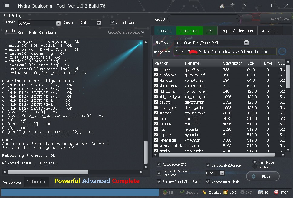Toggle Skip Write Security Partitions checkbox
Viewport: 293px width, 198px height.
pyautogui.click(x=159, y=173)
